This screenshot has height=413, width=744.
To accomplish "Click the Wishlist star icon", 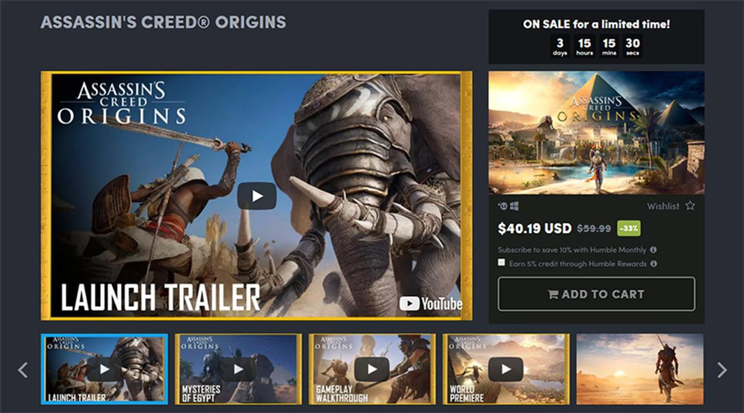I will click(x=690, y=206).
